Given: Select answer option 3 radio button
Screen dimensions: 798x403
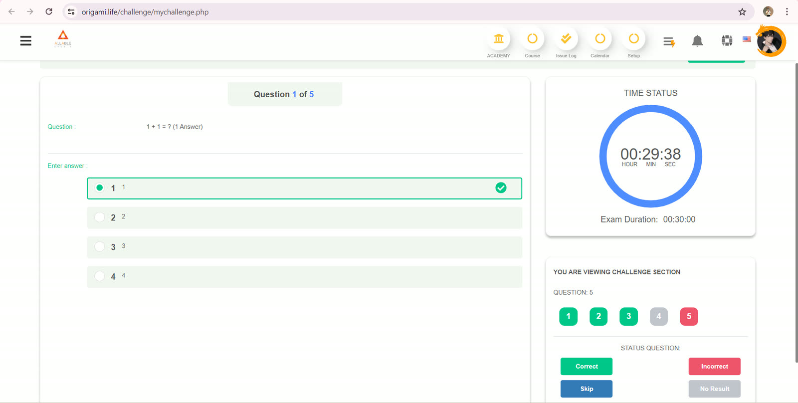Looking at the screenshot, I should click(x=100, y=246).
